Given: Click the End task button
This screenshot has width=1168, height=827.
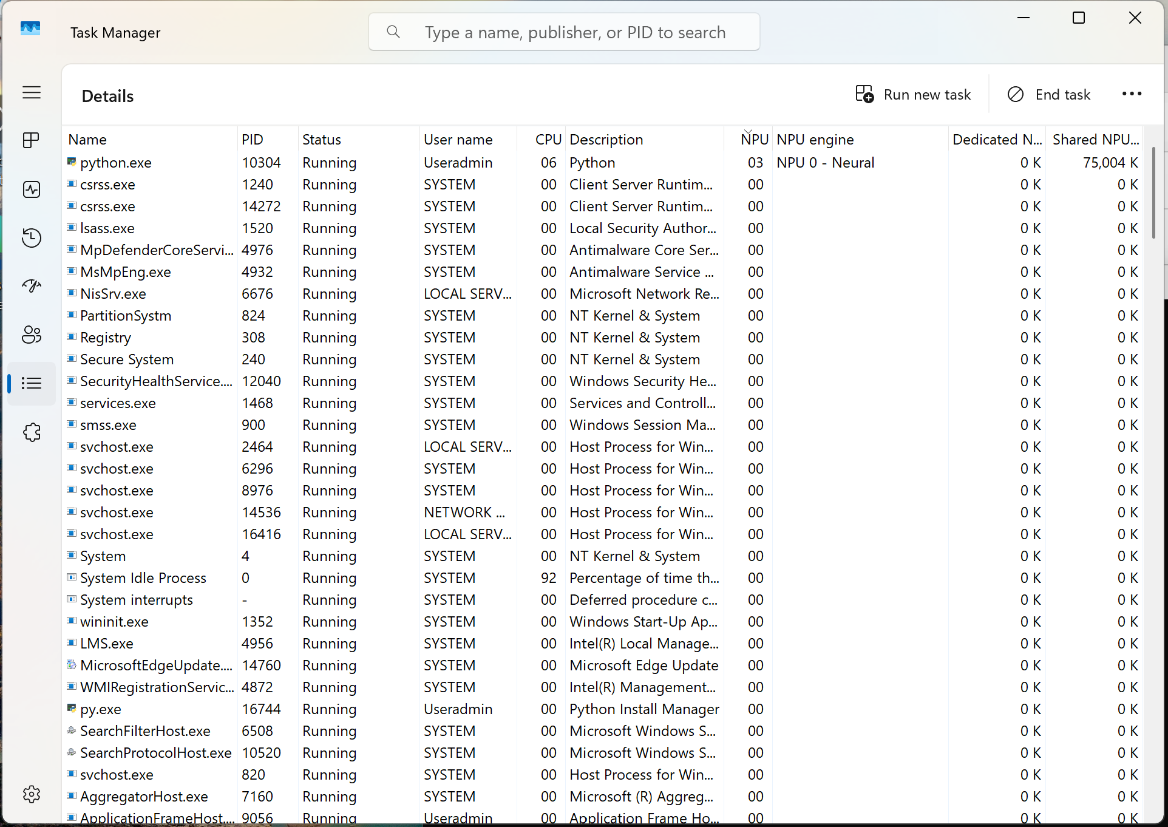Looking at the screenshot, I should click(1049, 95).
